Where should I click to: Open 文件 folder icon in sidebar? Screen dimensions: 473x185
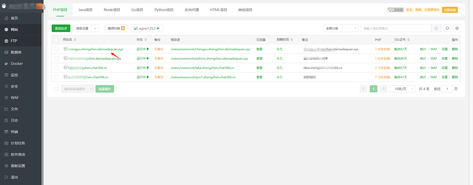click(x=6, y=109)
